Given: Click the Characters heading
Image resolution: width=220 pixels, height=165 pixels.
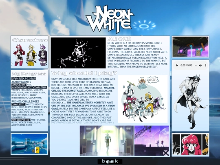Looking at the screenshot, I should (30, 40).
